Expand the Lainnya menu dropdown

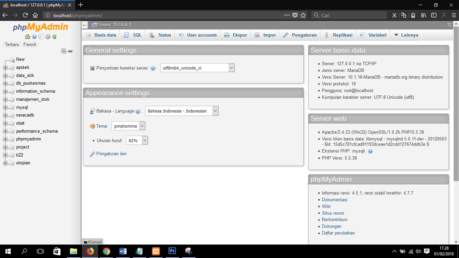[x=406, y=35]
